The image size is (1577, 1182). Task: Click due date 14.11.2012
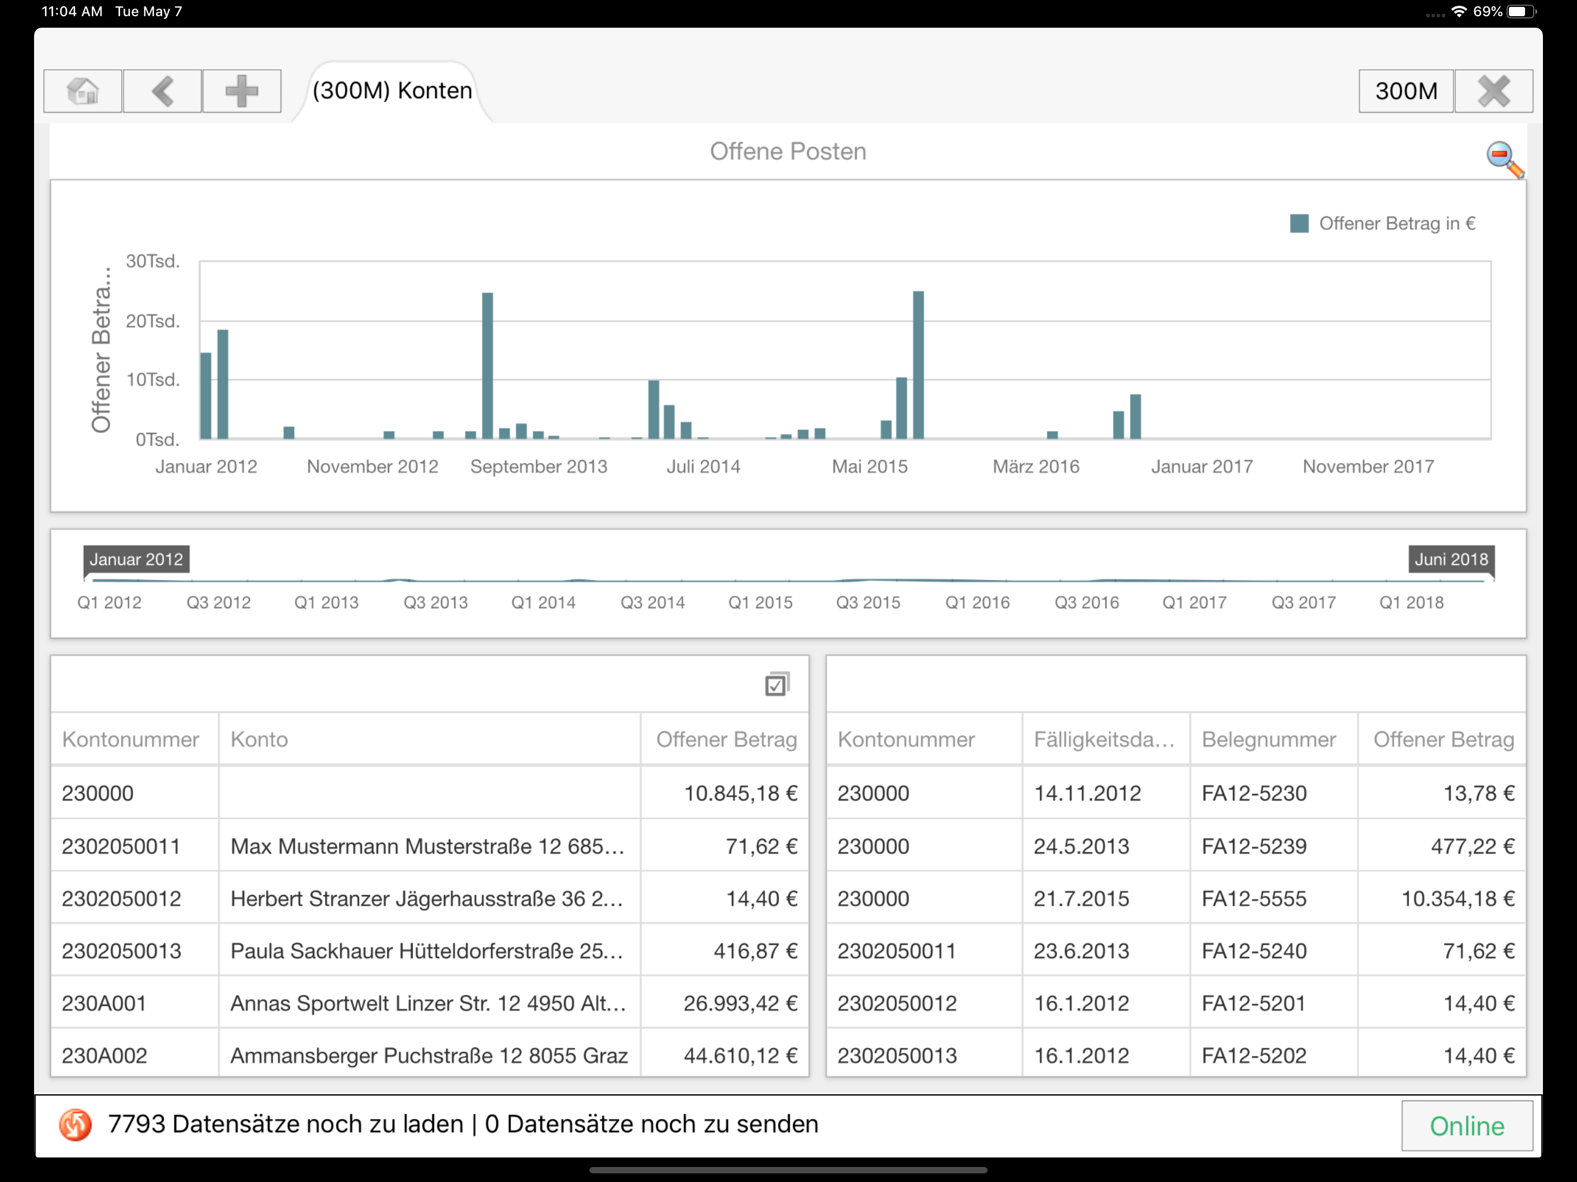click(1087, 794)
